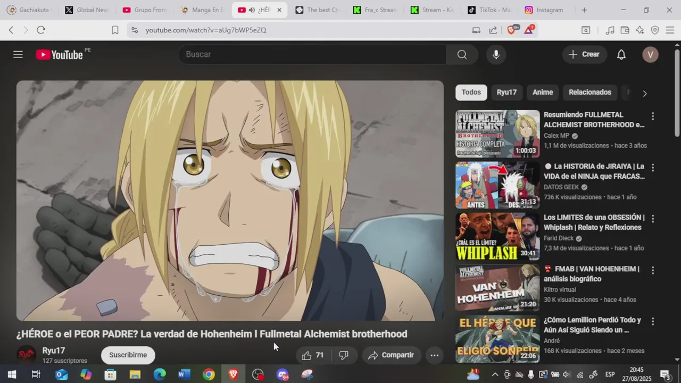Open Brave Shields lion icon
Viewport: 681px width, 383px height.
click(511, 30)
